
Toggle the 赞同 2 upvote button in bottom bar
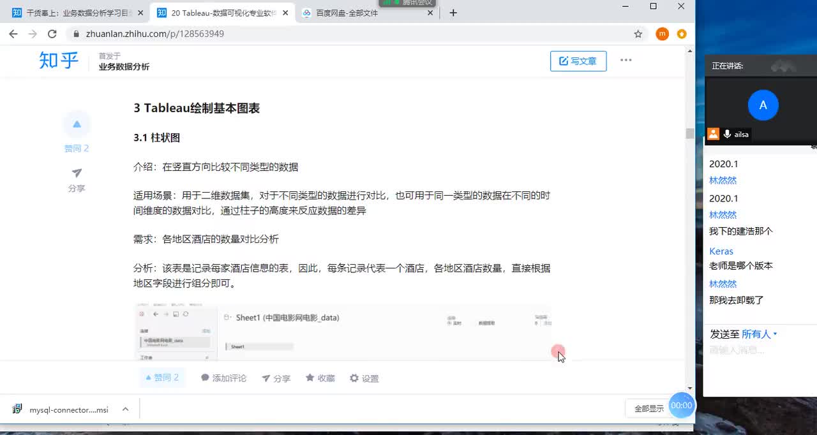(162, 378)
